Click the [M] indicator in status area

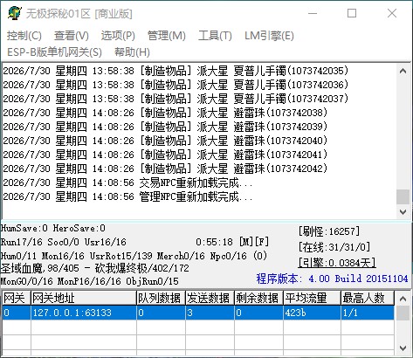(x=246, y=242)
